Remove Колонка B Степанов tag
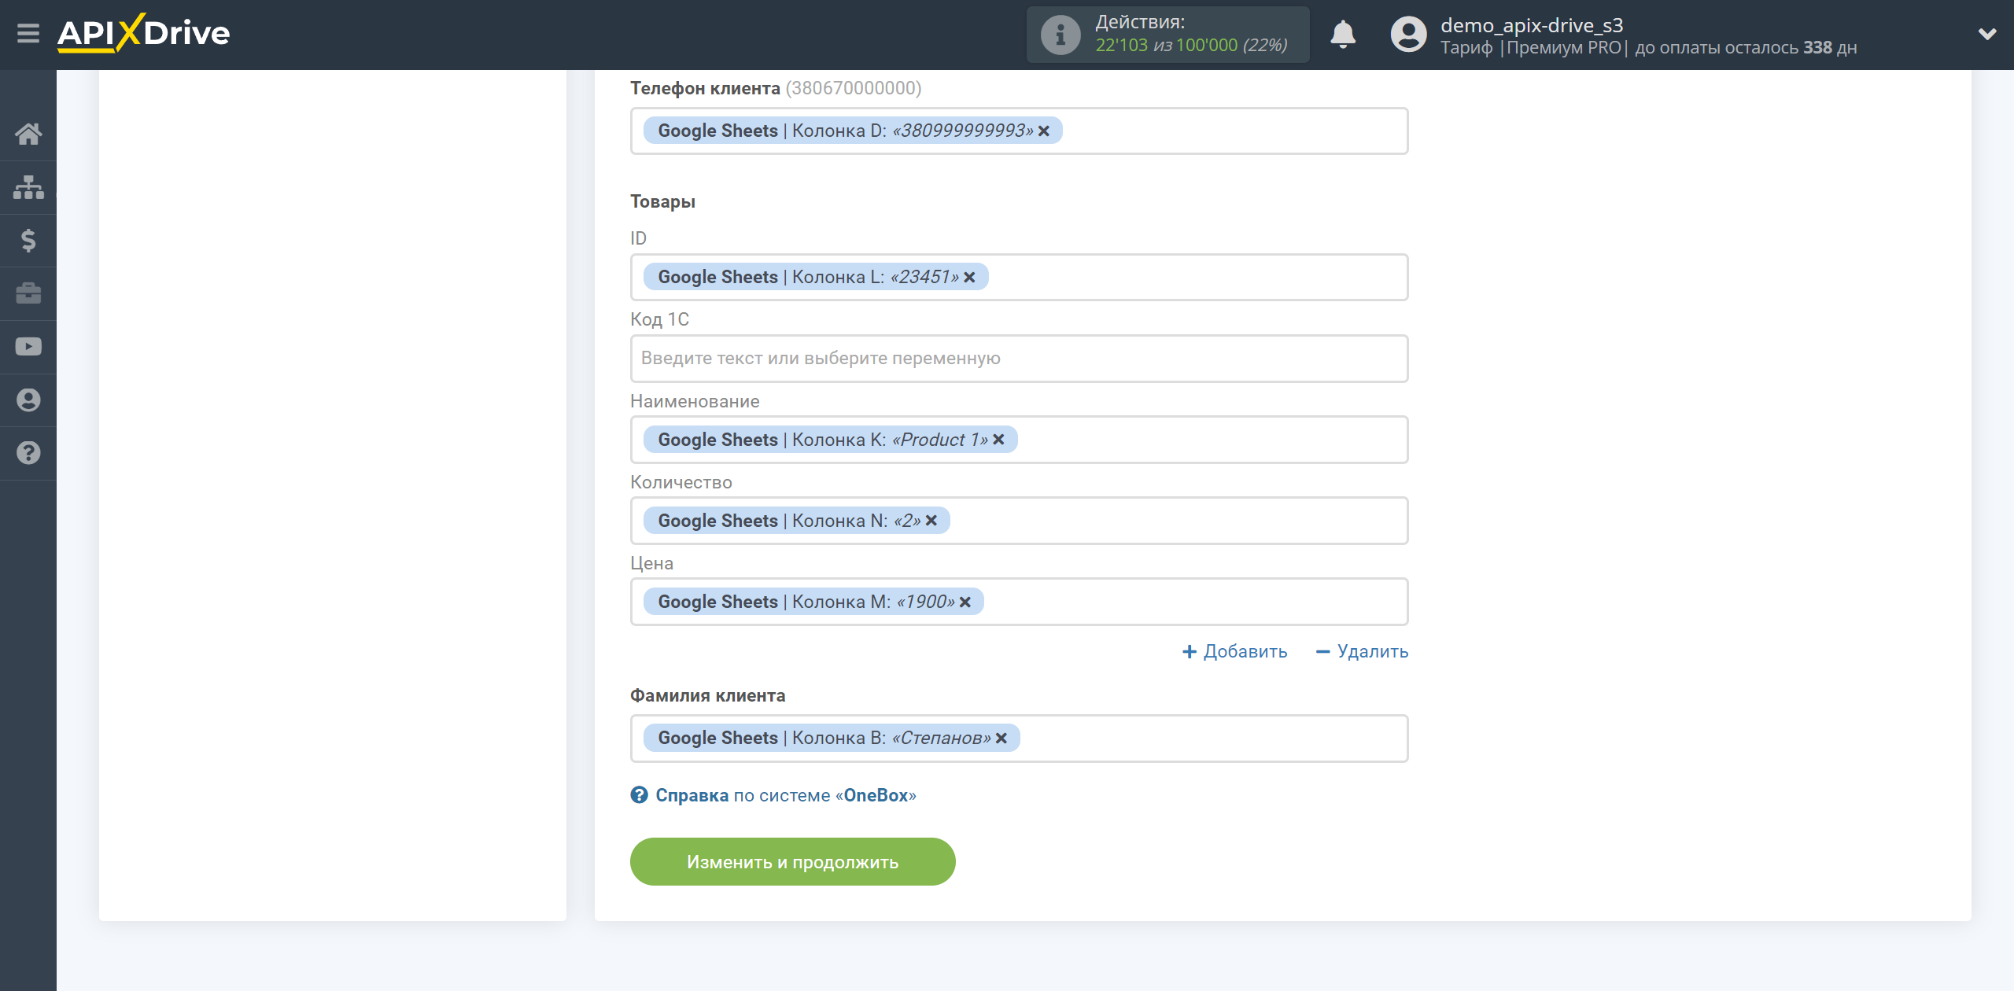 tap(1001, 738)
